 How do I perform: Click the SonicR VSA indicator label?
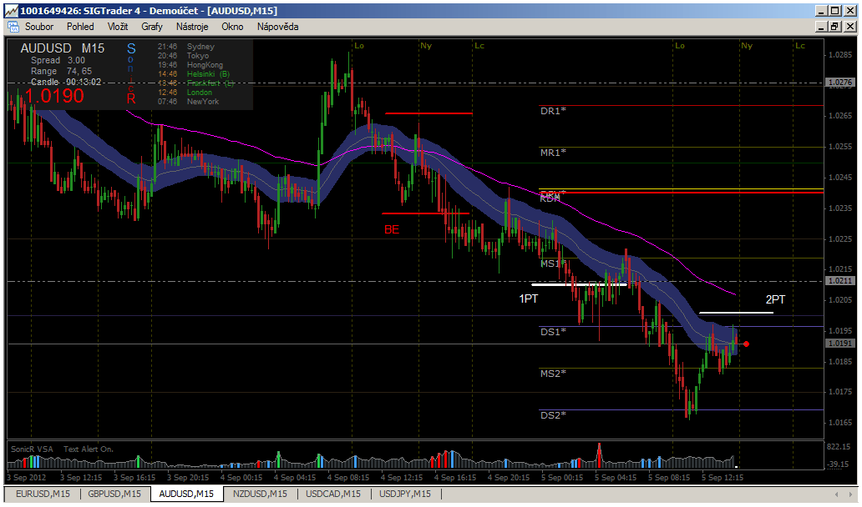click(x=32, y=449)
